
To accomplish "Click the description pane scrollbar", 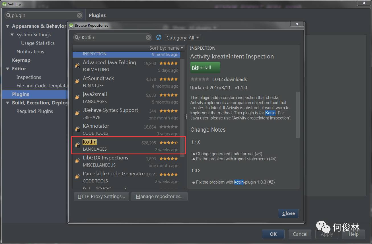I will point(298,115).
